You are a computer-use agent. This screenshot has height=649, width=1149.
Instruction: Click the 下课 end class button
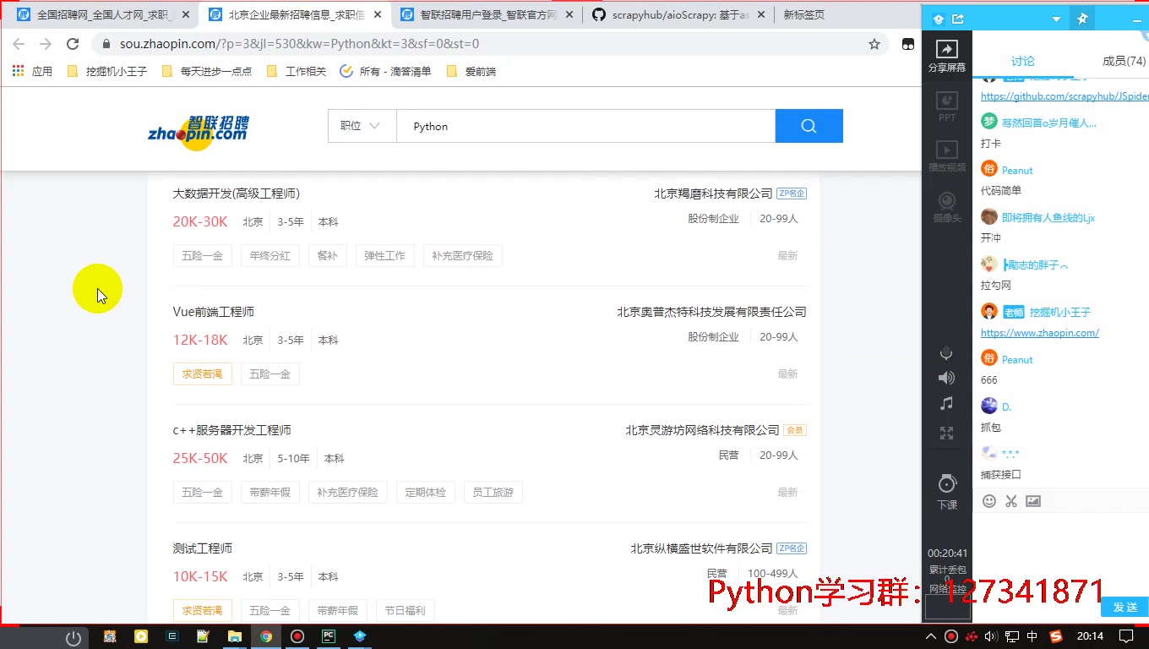pos(947,491)
